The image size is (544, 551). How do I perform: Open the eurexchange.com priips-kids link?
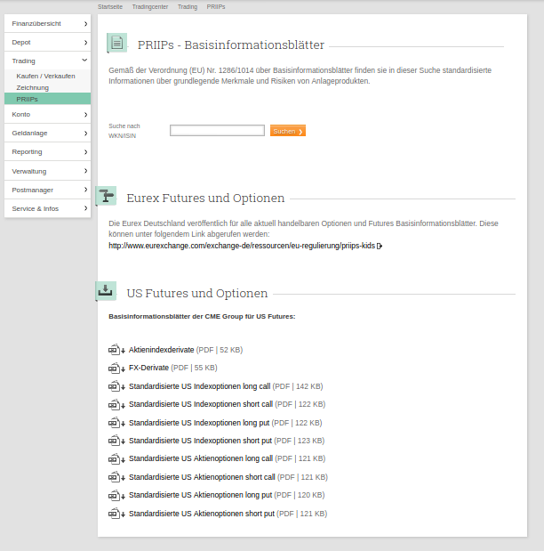coord(242,246)
